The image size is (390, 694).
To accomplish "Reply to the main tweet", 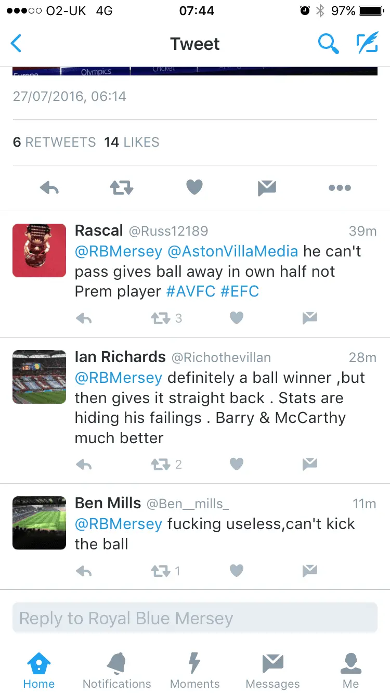I will click(49, 188).
